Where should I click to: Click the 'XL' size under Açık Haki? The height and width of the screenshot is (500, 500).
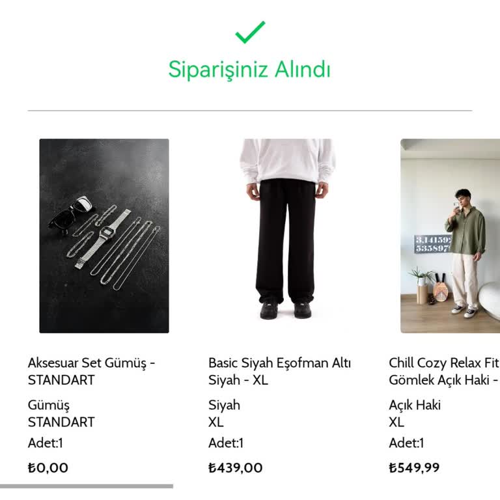(396, 422)
